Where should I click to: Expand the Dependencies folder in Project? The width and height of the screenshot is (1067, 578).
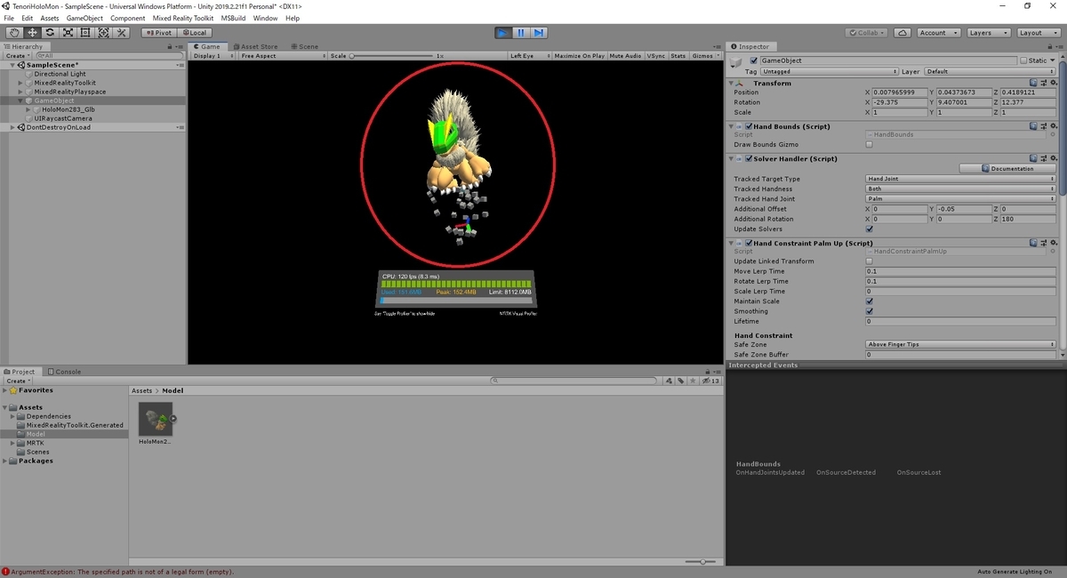coord(13,416)
